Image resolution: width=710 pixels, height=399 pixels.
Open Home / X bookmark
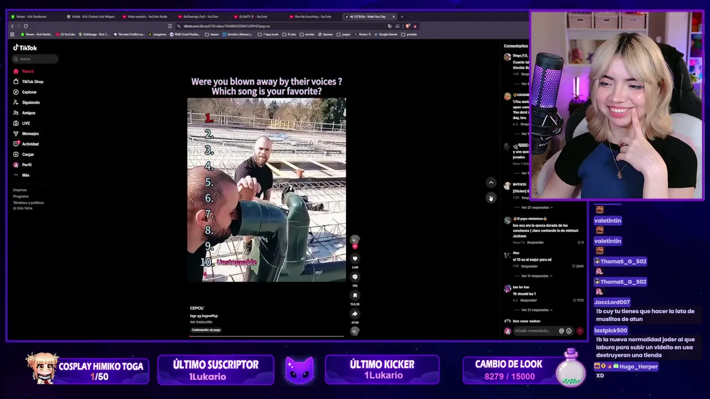tap(362, 34)
